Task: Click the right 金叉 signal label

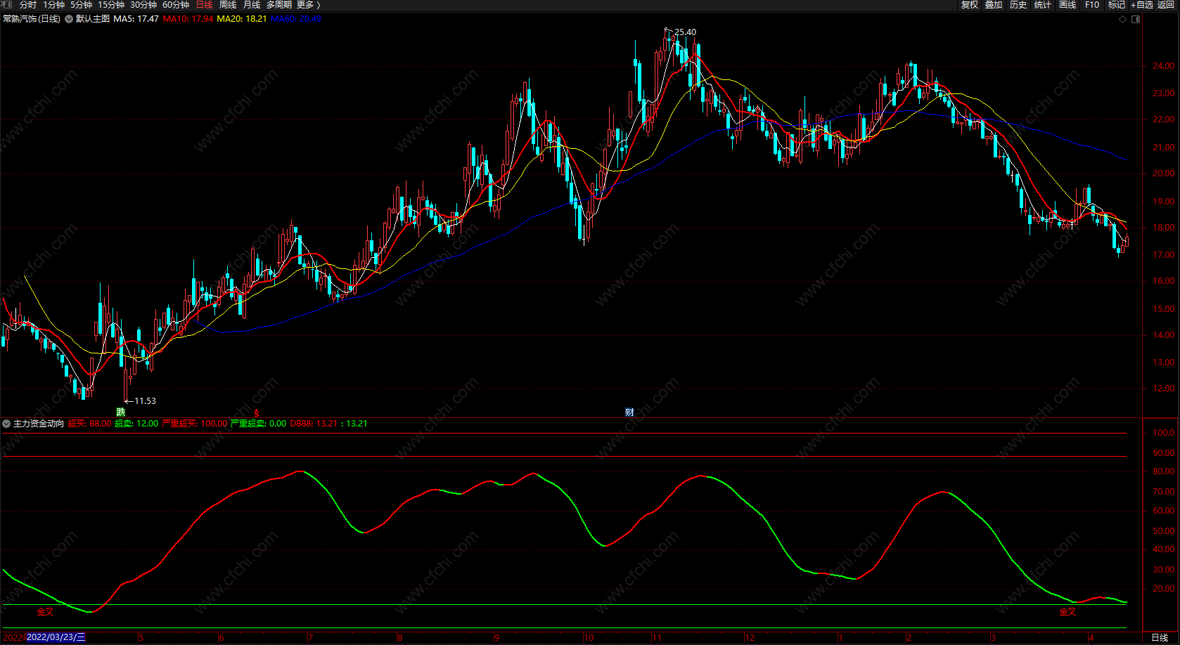Action: 1067,611
